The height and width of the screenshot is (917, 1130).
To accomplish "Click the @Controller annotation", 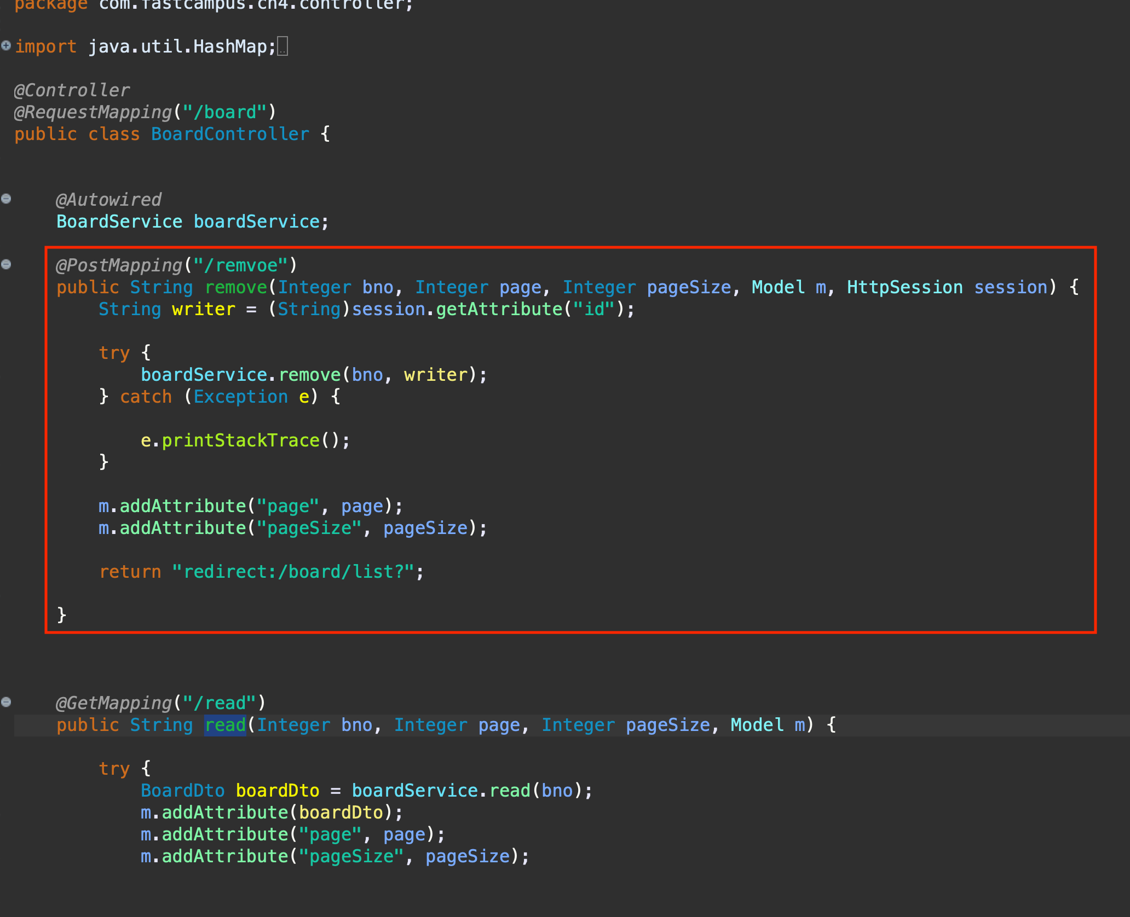I will coord(71,90).
